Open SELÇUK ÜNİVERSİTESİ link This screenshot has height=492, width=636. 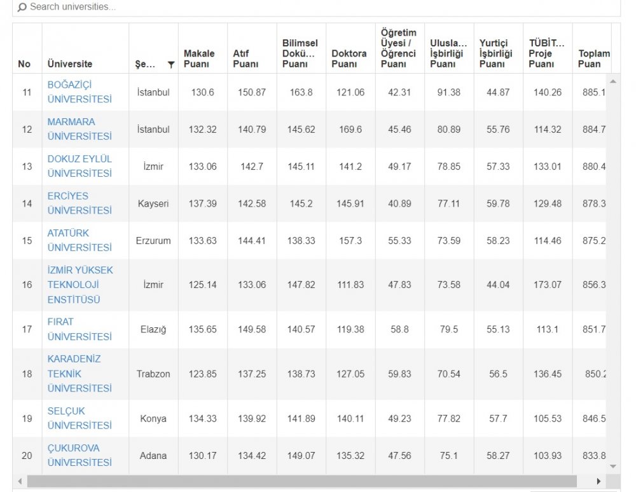[x=79, y=418]
